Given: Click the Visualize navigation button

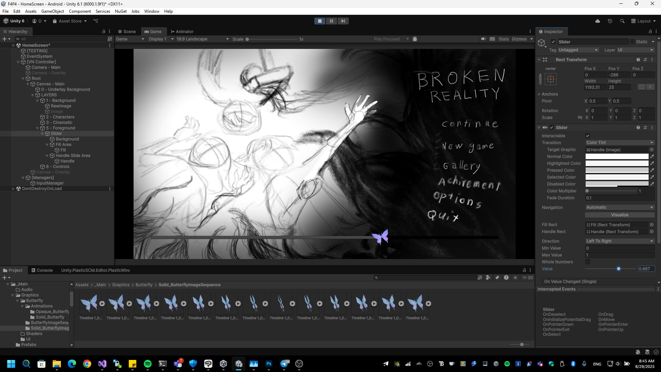Looking at the screenshot, I should coord(619,215).
